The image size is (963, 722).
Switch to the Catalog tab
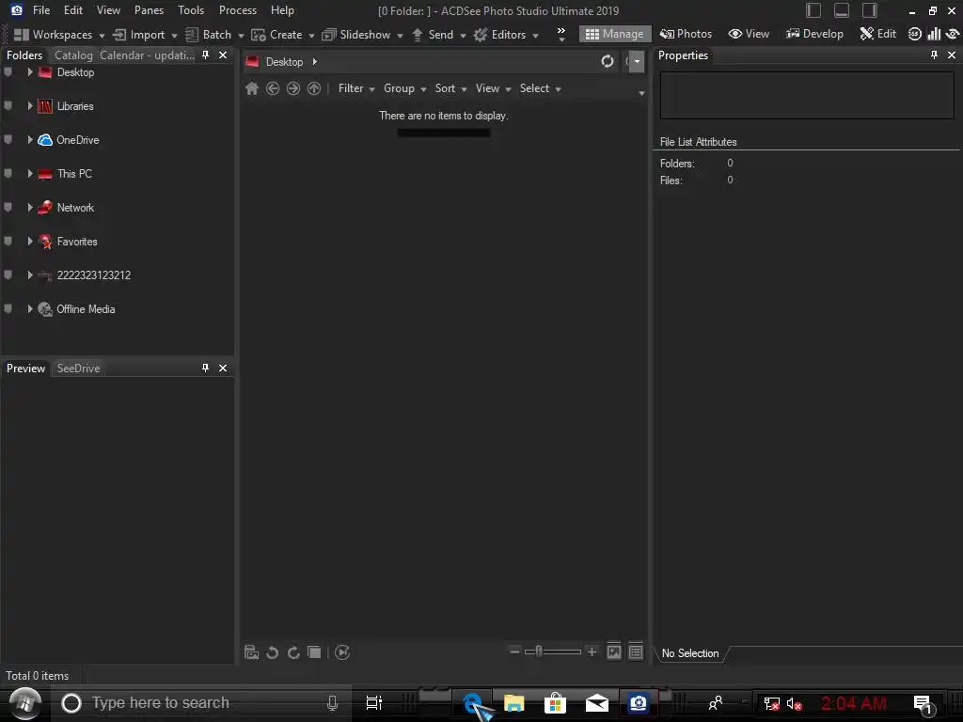click(73, 55)
